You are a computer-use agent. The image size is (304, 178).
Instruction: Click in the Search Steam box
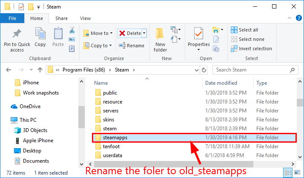point(255,70)
